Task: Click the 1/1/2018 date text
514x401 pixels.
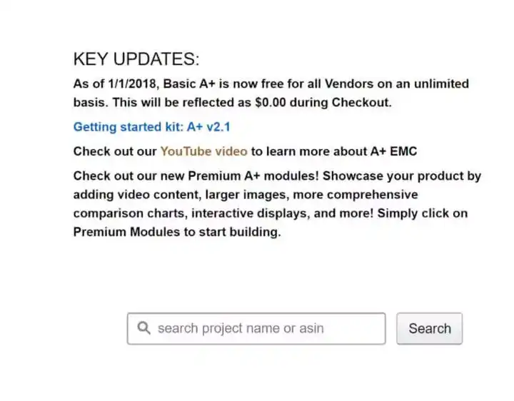Action: point(132,84)
